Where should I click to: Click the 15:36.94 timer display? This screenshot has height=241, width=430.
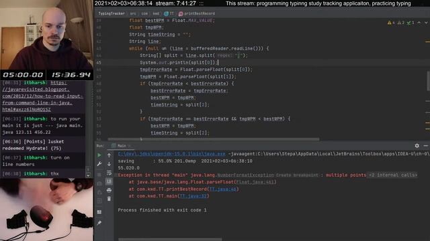71,75
